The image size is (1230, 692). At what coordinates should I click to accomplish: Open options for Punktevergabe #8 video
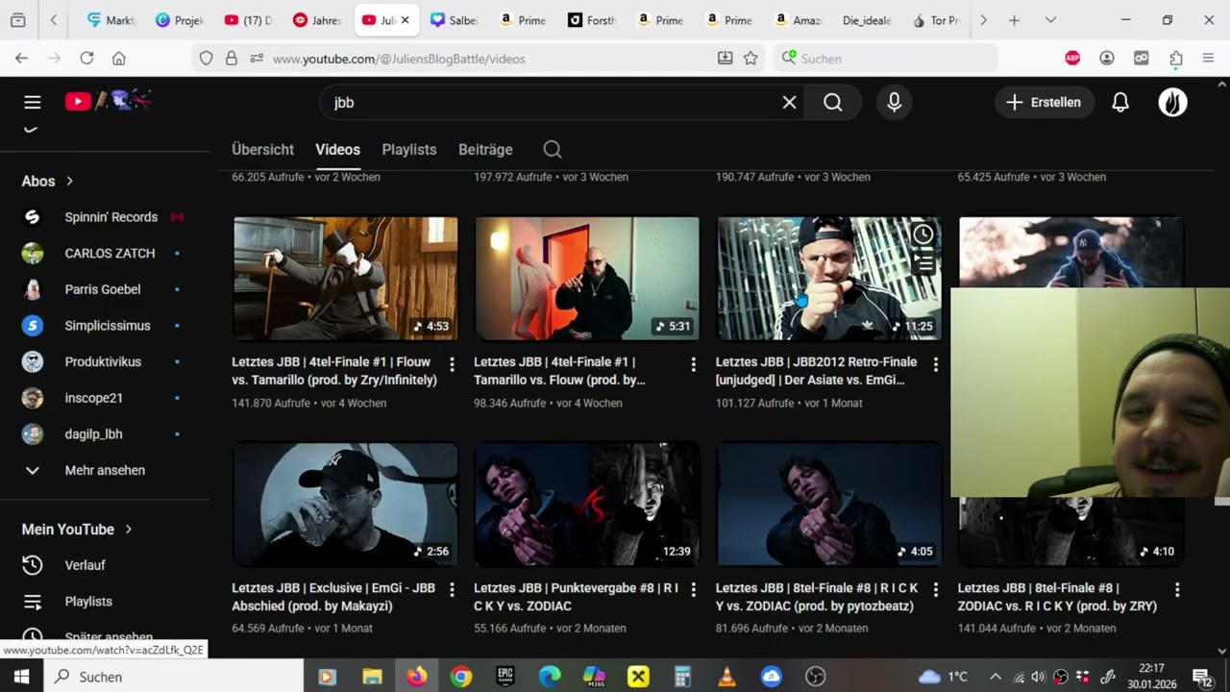point(693,590)
